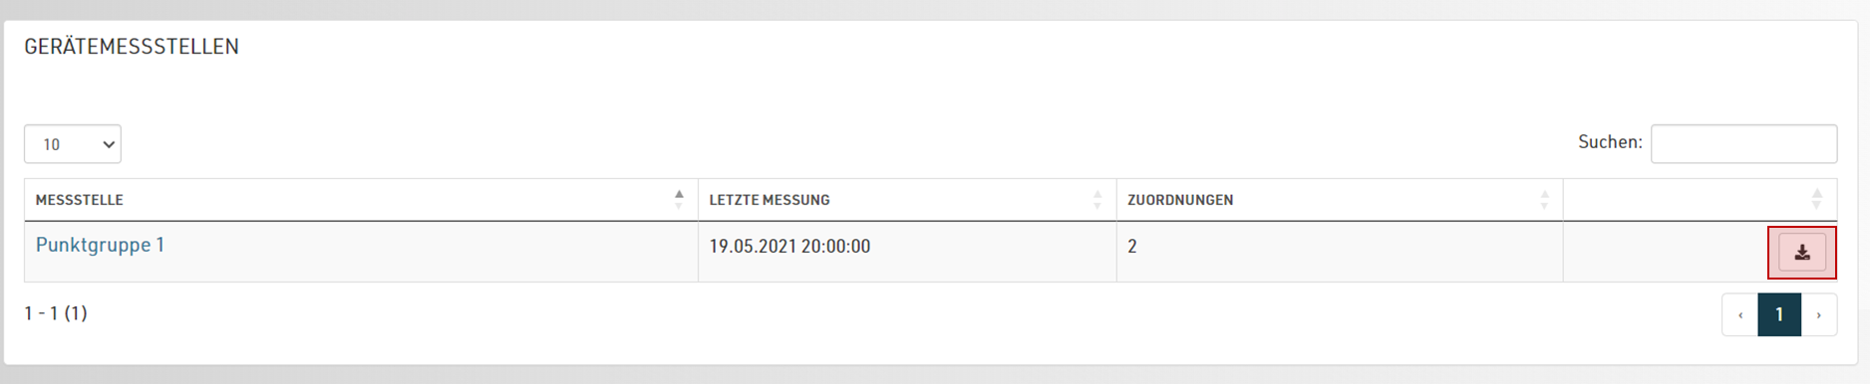This screenshot has width=1870, height=384.
Task: Download data for Punktgruppe 1
Action: (x=1802, y=253)
